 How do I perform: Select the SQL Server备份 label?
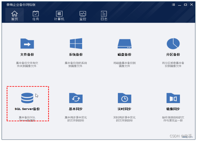pos(27,109)
